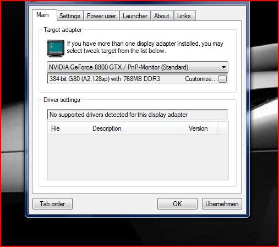
Task: Click the Customize button next to adapter info
Action: tap(222, 79)
